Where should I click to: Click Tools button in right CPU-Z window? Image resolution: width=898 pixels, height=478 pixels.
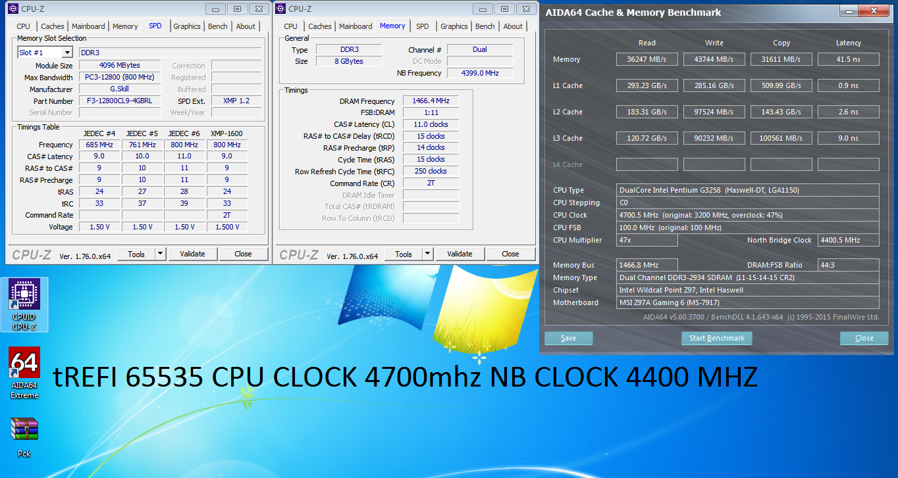[x=404, y=254]
